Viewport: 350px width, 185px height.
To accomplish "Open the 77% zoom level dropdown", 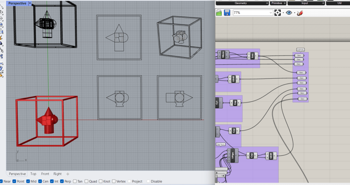I will pos(271,13).
